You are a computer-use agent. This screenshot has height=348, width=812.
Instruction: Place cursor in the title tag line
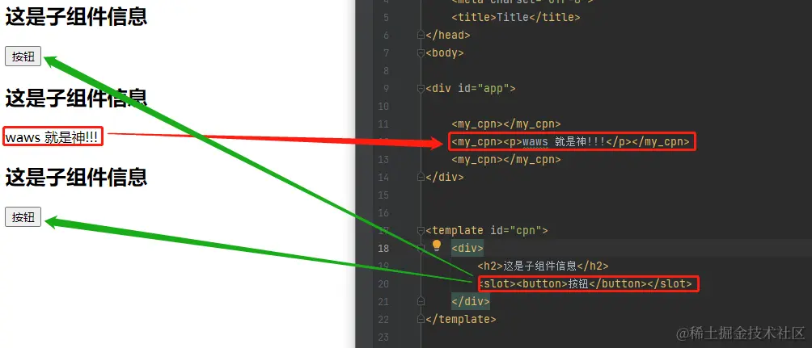pos(516,17)
